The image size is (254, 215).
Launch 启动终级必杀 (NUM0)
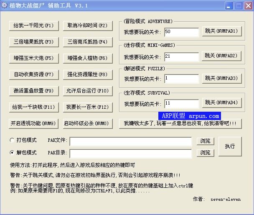click(x=88, y=123)
